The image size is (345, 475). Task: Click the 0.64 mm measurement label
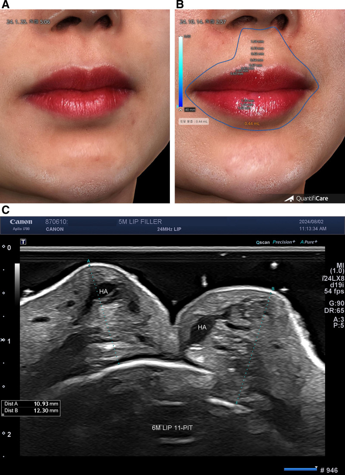(257, 60)
